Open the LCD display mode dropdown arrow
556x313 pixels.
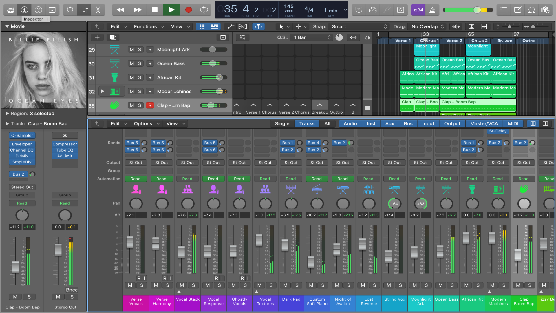click(345, 10)
